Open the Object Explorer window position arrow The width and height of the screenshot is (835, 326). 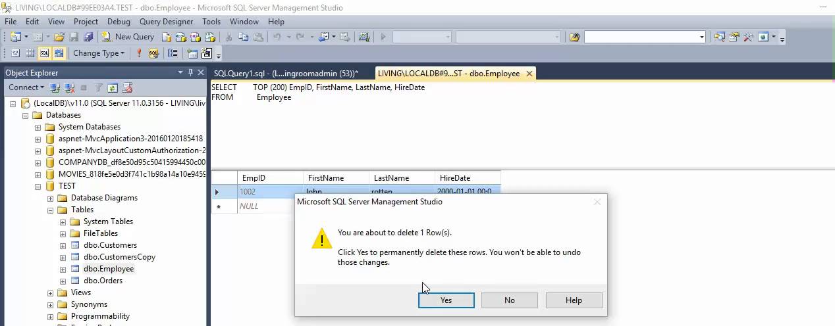tap(180, 72)
